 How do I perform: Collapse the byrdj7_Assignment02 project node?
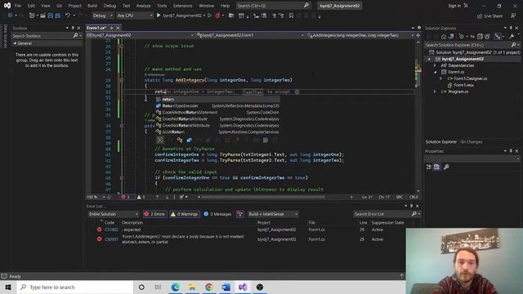[429, 59]
